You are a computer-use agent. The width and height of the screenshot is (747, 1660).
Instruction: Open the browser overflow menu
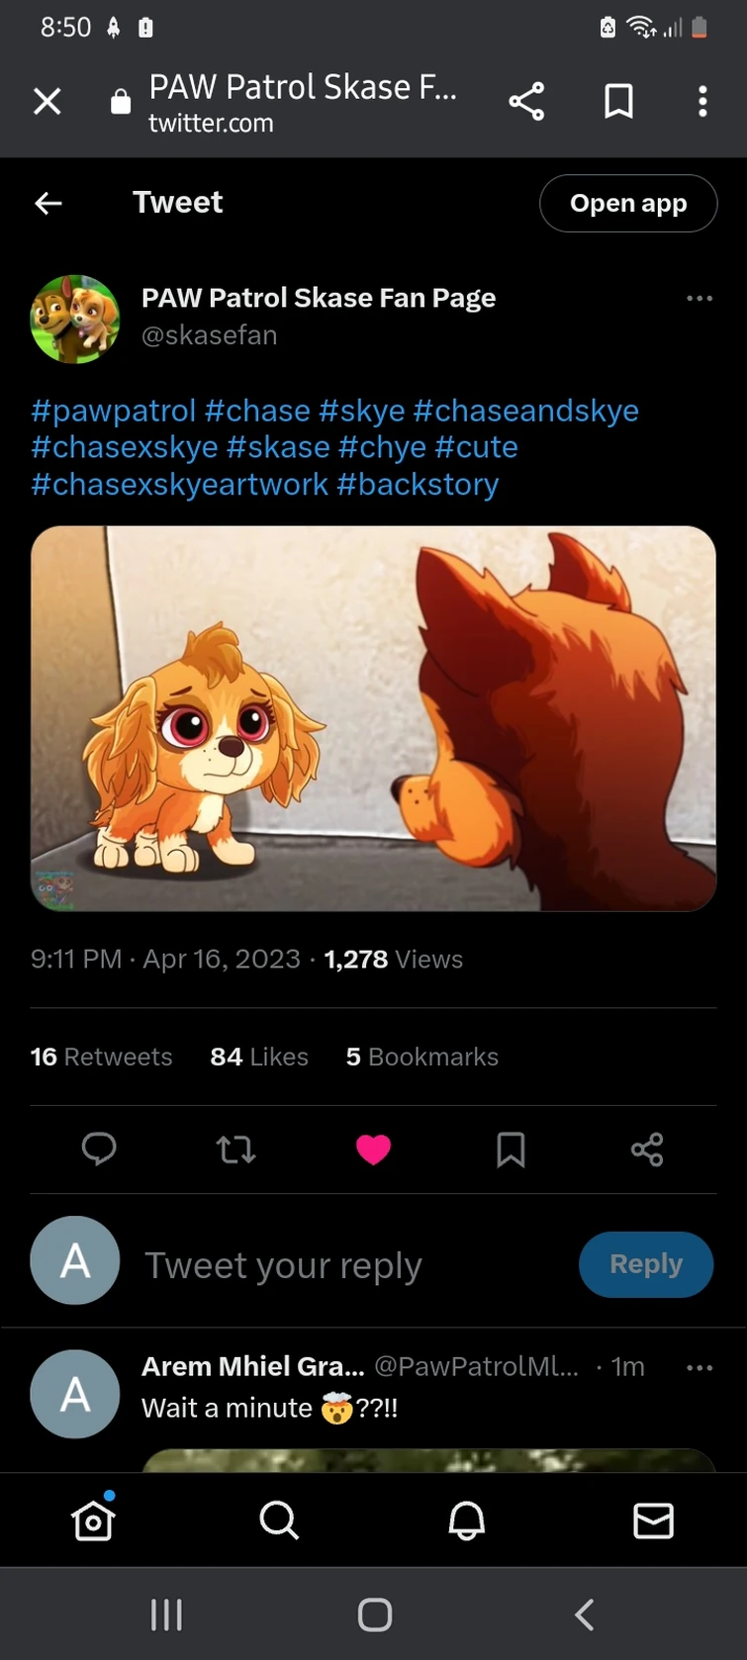tap(702, 101)
